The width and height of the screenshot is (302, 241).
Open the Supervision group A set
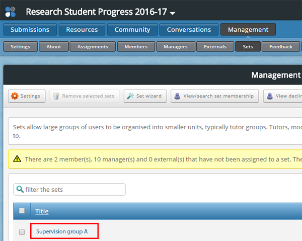(62, 231)
